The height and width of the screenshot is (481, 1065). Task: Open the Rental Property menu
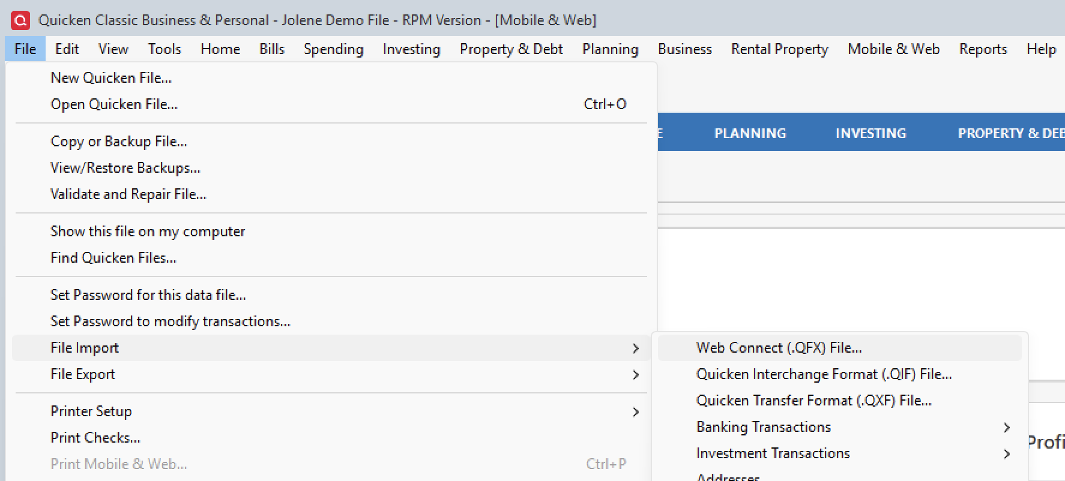(x=780, y=49)
